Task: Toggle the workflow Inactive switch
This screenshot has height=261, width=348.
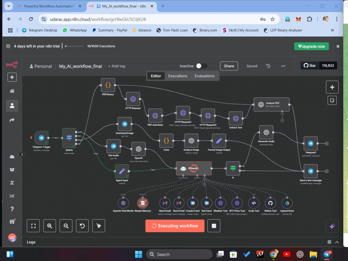Action: (x=202, y=66)
